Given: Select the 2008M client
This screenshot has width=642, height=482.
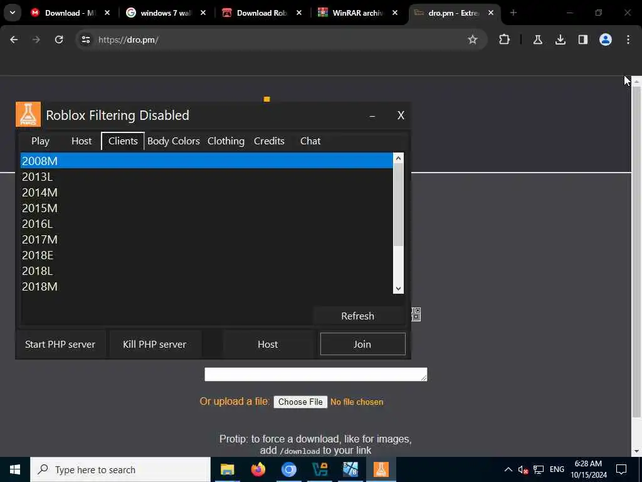Looking at the screenshot, I should click(207, 161).
